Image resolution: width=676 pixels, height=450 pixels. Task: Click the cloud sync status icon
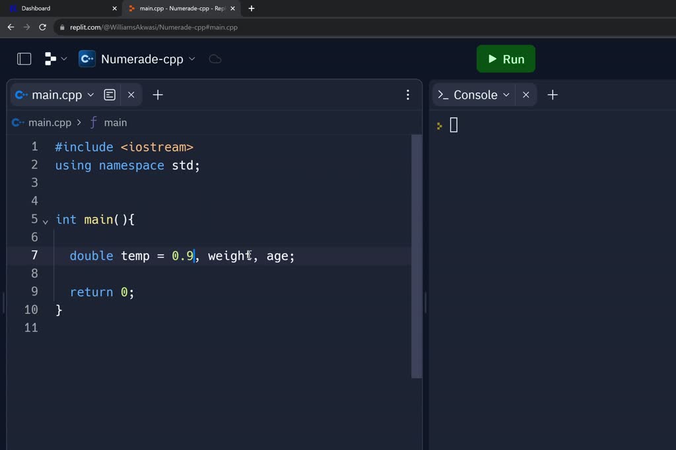click(x=215, y=59)
